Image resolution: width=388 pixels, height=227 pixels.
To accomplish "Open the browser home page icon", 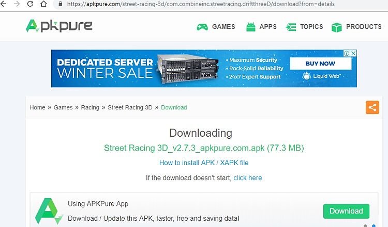I will point(43,4).
